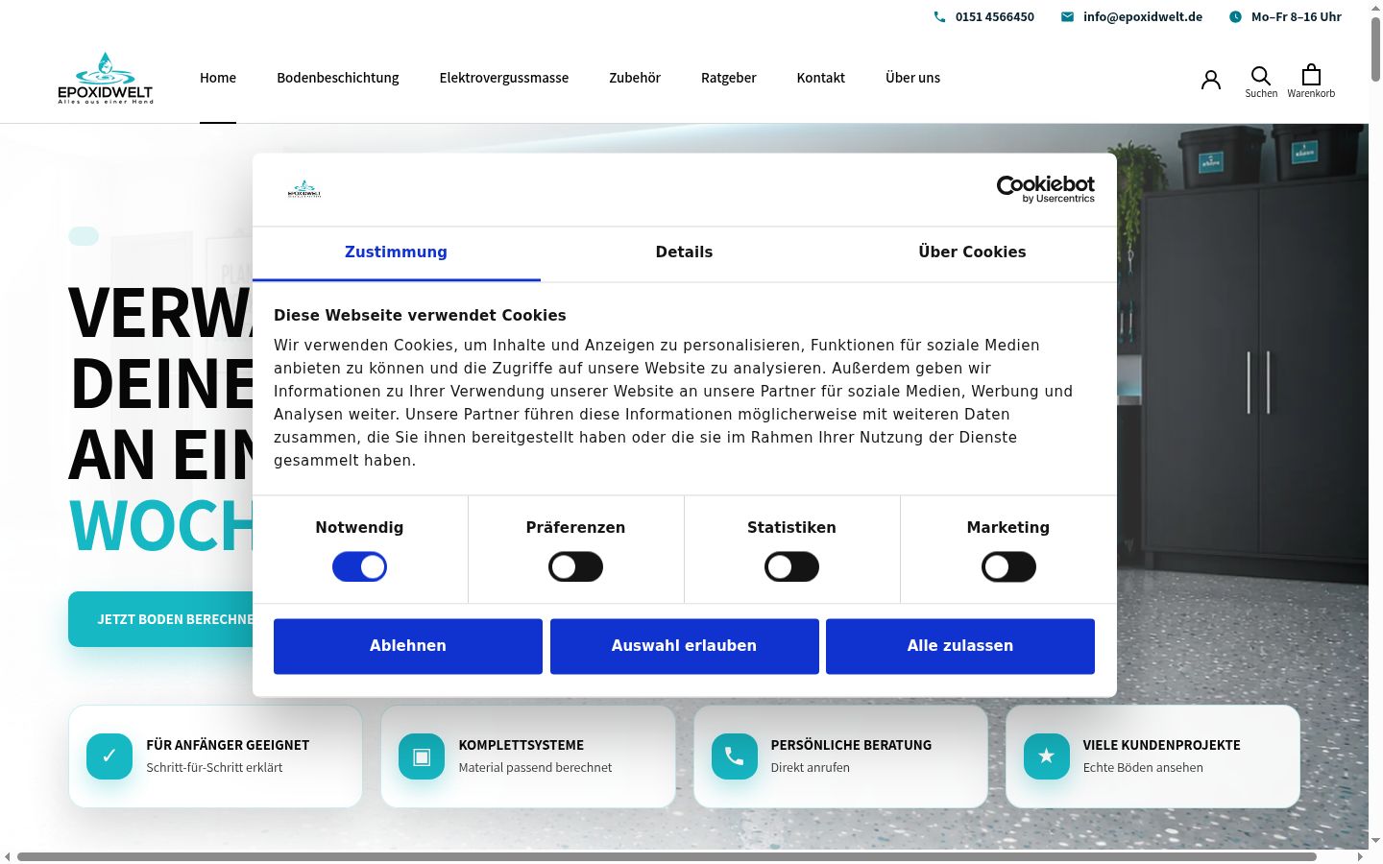Image resolution: width=1383 pixels, height=864 pixels.
Task: Click the checkmark icon for Für Anfänger geeignet
Action: [x=109, y=756]
